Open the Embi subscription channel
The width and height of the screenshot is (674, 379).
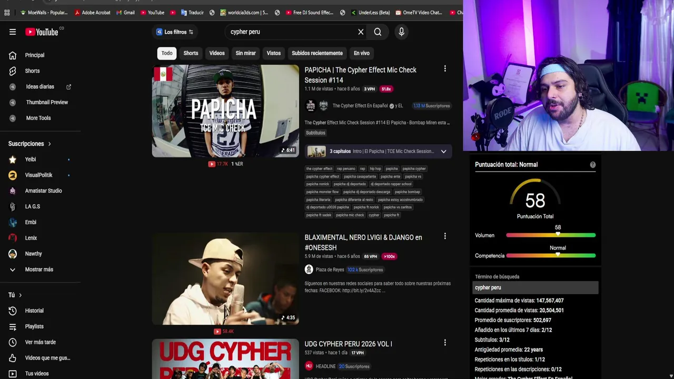[31, 223]
